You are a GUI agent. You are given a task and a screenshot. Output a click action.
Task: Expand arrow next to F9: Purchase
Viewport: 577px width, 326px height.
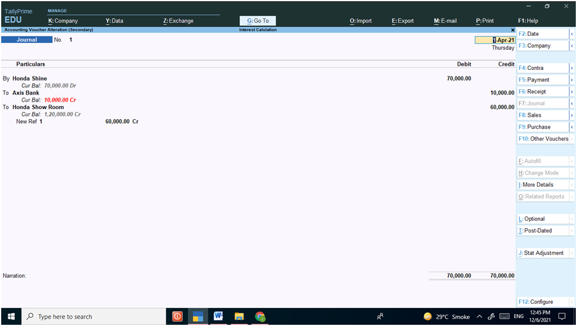572,127
